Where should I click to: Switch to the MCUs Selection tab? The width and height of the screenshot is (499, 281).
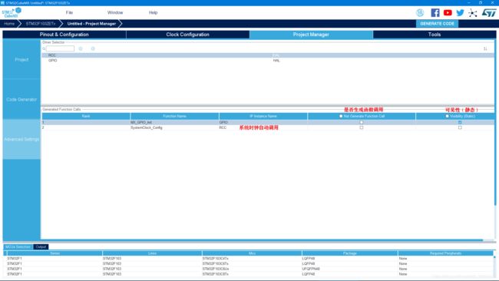click(x=18, y=247)
